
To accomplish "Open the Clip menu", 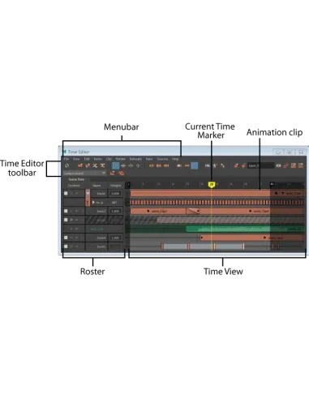I will [109, 159].
